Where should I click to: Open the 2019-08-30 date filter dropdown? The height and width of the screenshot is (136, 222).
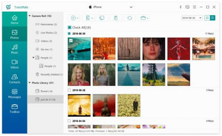click(x=192, y=18)
